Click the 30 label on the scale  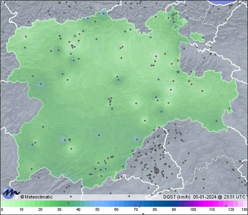pyautogui.click(x=59, y=210)
